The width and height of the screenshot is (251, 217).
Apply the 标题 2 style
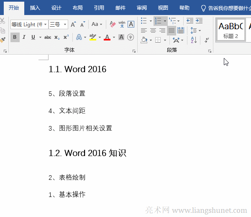231,30
